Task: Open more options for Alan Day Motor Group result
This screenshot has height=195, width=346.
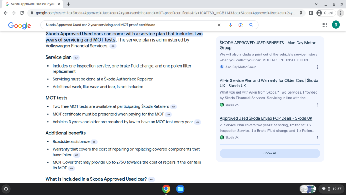Action: tap(317, 67)
